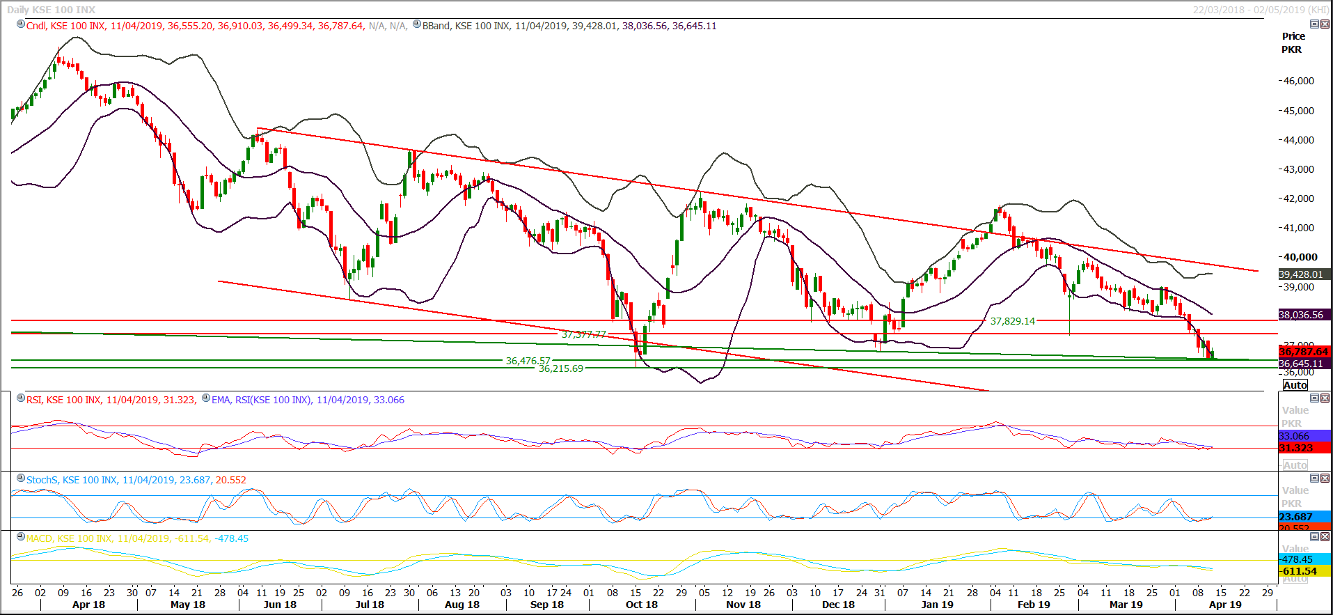Viewport: 1333px width, 615px height.
Task: Click the Apr 19 month label
Action: [1225, 605]
